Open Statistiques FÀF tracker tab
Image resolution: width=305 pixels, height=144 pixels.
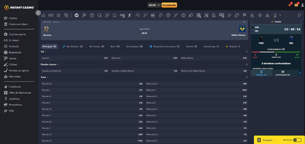coord(283,73)
